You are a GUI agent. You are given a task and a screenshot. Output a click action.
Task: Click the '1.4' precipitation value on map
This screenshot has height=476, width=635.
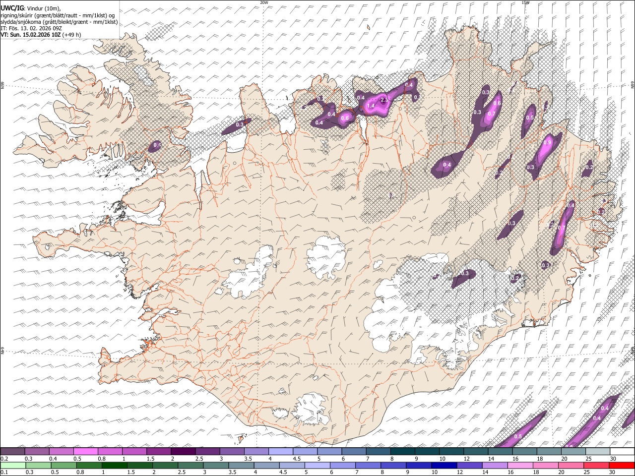tap(371, 106)
